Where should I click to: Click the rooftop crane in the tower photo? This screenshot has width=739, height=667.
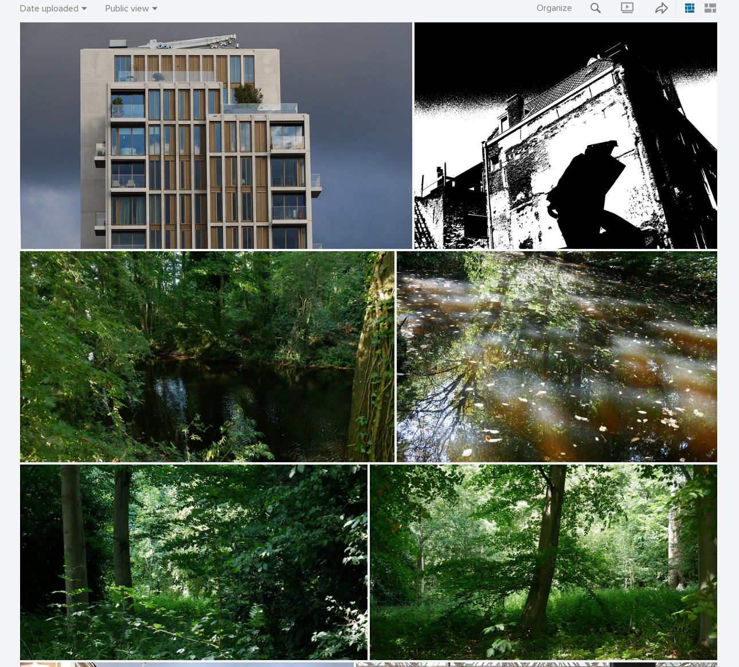[195, 42]
